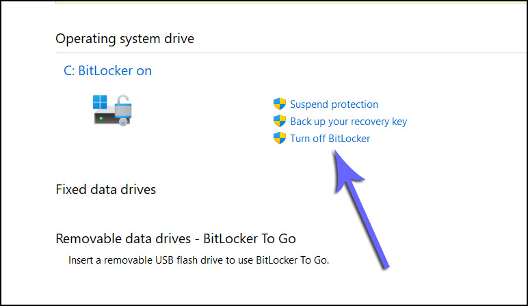
Task: Collapse the C: BitLocker on section
Action: click(107, 70)
